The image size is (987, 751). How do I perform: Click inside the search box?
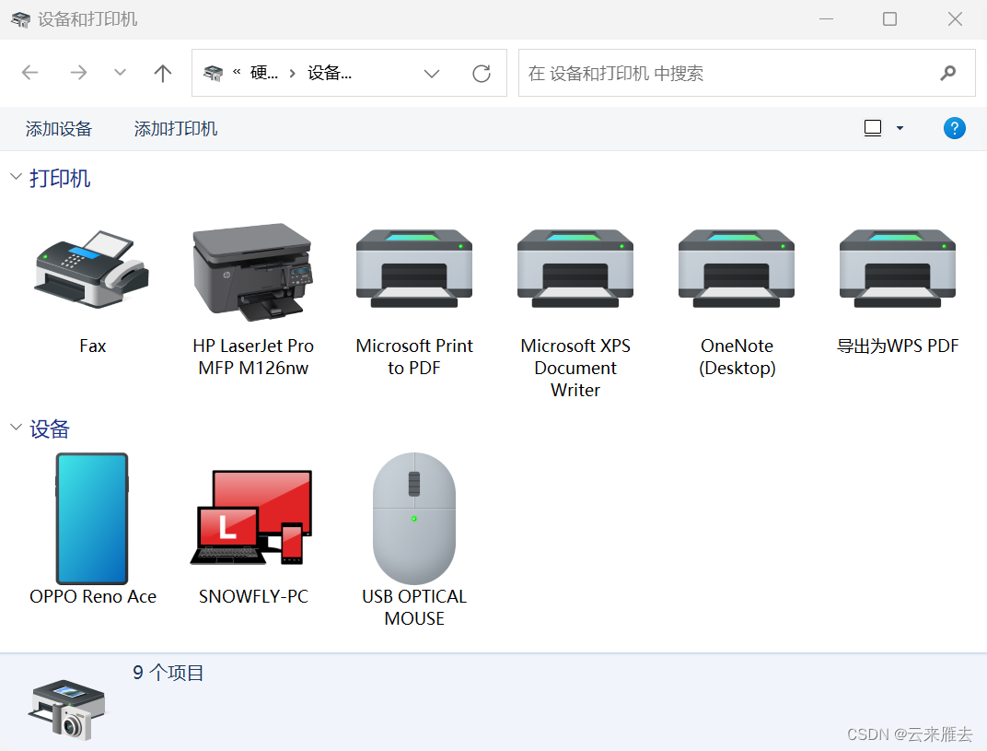(x=718, y=73)
